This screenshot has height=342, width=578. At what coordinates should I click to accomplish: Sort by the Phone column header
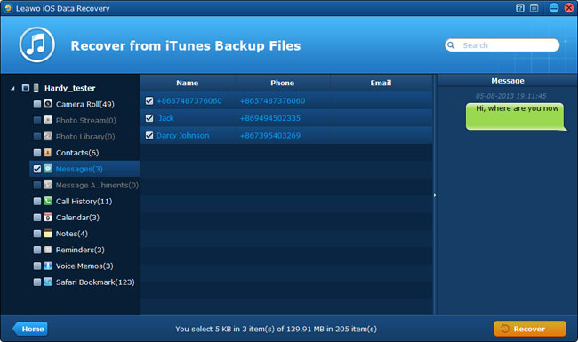(x=283, y=83)
